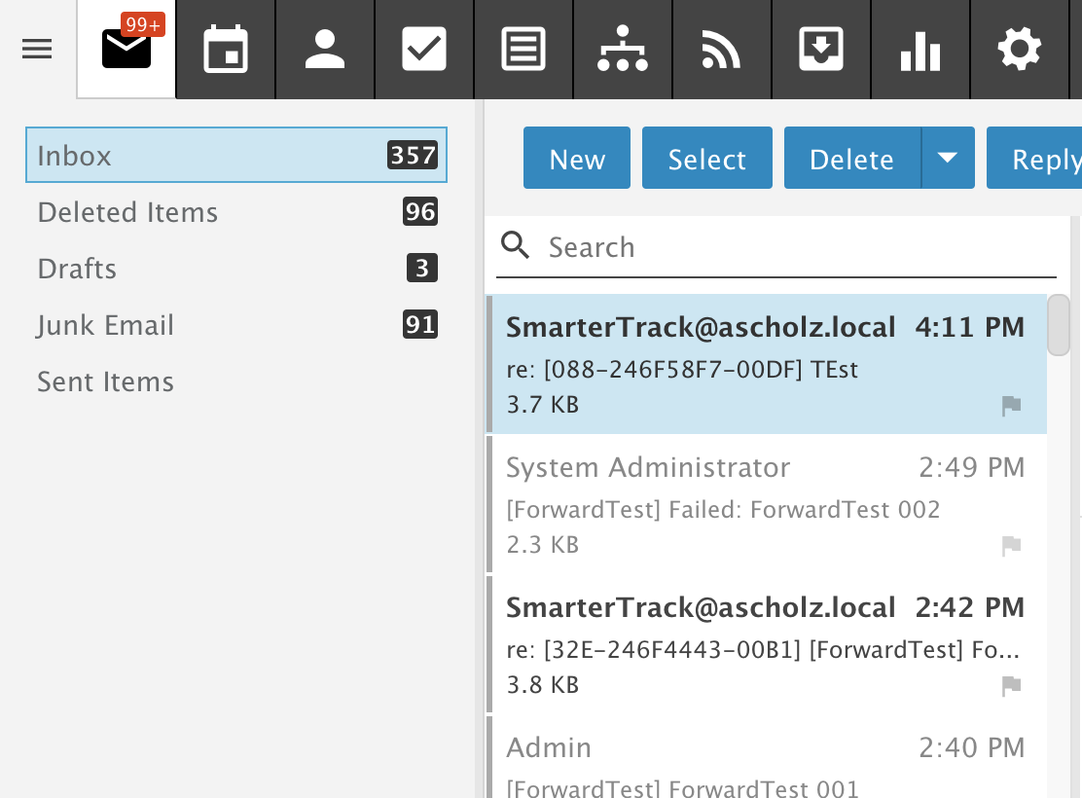Open the Tasks checkmark icon
Image resolution: width=1082 pixels, height=798 pixels.
coord(424,50)
